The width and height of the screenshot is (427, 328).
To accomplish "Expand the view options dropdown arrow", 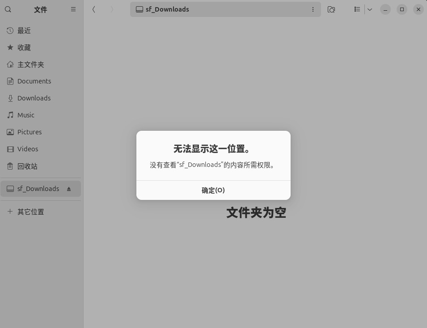I will tap(369, 9).
